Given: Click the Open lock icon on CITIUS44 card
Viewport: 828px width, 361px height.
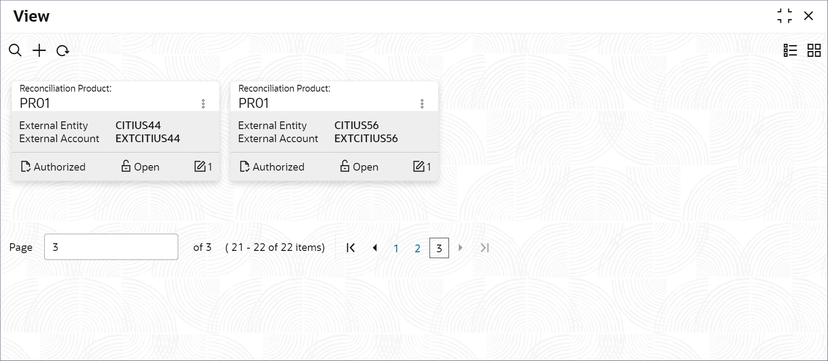Looking at the screenshot, I should pyautogui.click(x=126, y=166).
